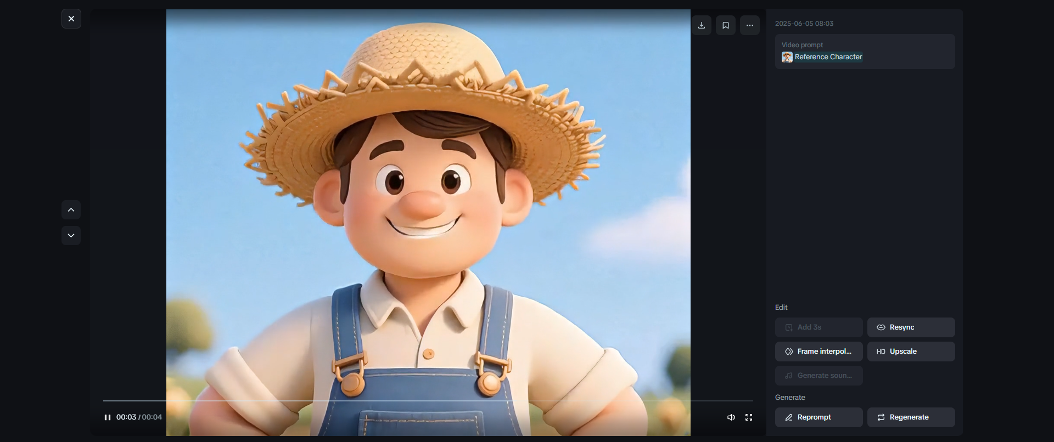Screen dimensions: 1054x442
Task: Seek on the video progress bar
Action: [x=428, y=401]
